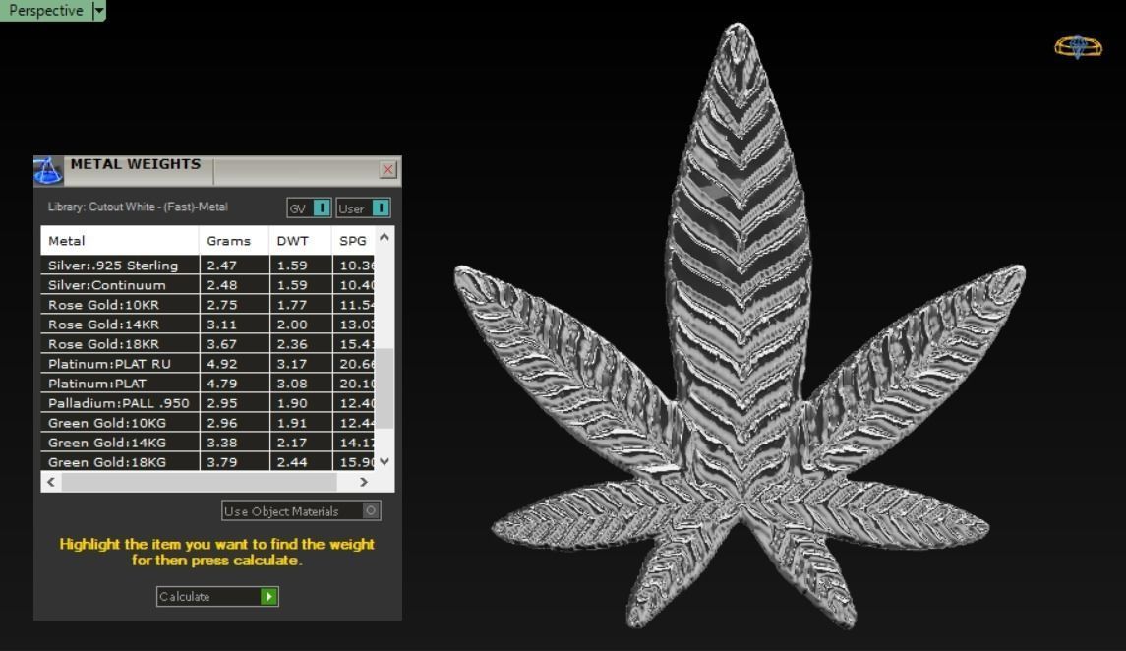Screen dimensions: 1126x651
Task: Select the Rose Gold:14KR row
Action: click(207, 325)
